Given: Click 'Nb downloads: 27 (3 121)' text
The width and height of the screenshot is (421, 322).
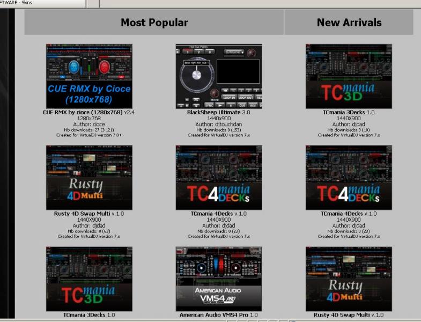Looking at the screenshot, I should tap(89, 130).
